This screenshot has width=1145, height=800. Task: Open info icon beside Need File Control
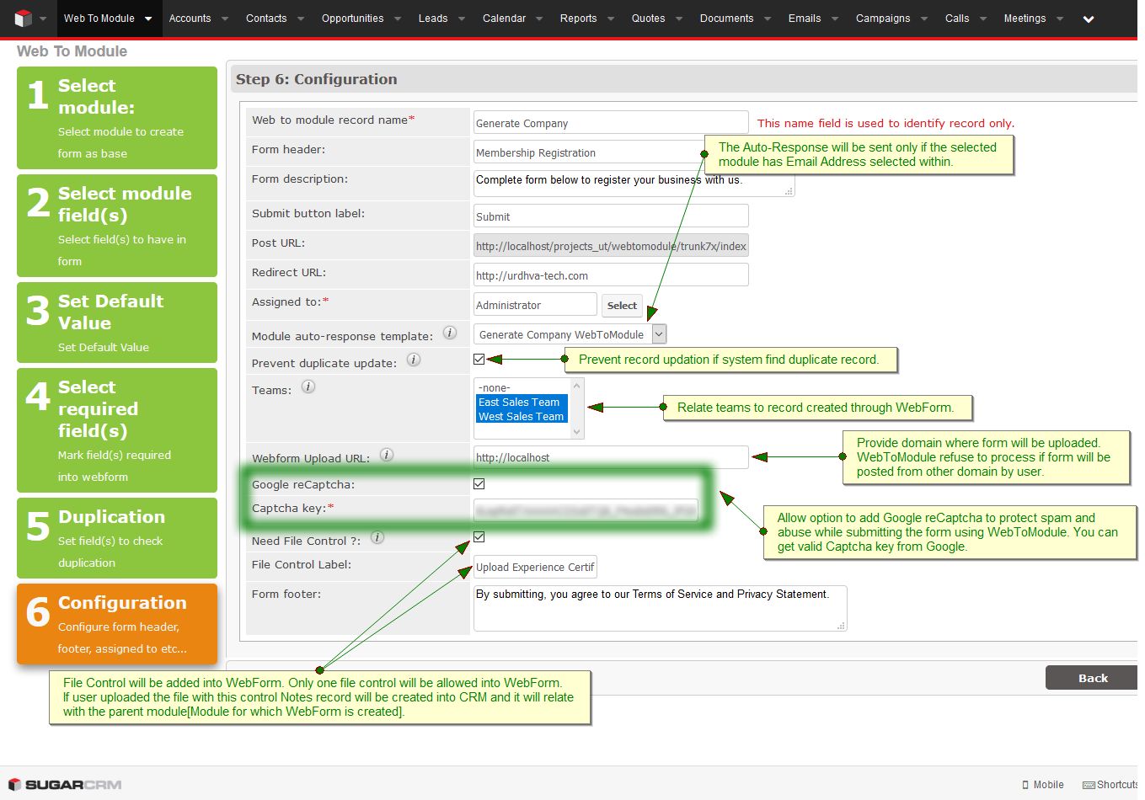pos(377,537)
